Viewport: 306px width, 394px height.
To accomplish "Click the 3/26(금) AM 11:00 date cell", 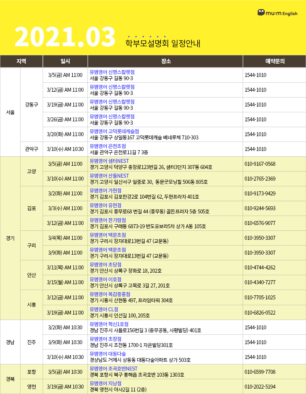I will (x=65, y=120).
